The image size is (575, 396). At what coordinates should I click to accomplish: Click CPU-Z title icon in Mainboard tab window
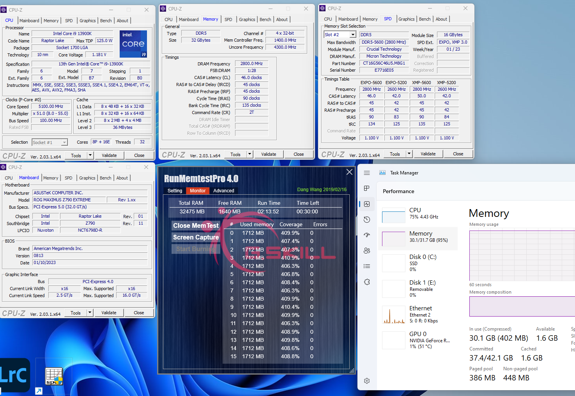click(x=4, y=167)
